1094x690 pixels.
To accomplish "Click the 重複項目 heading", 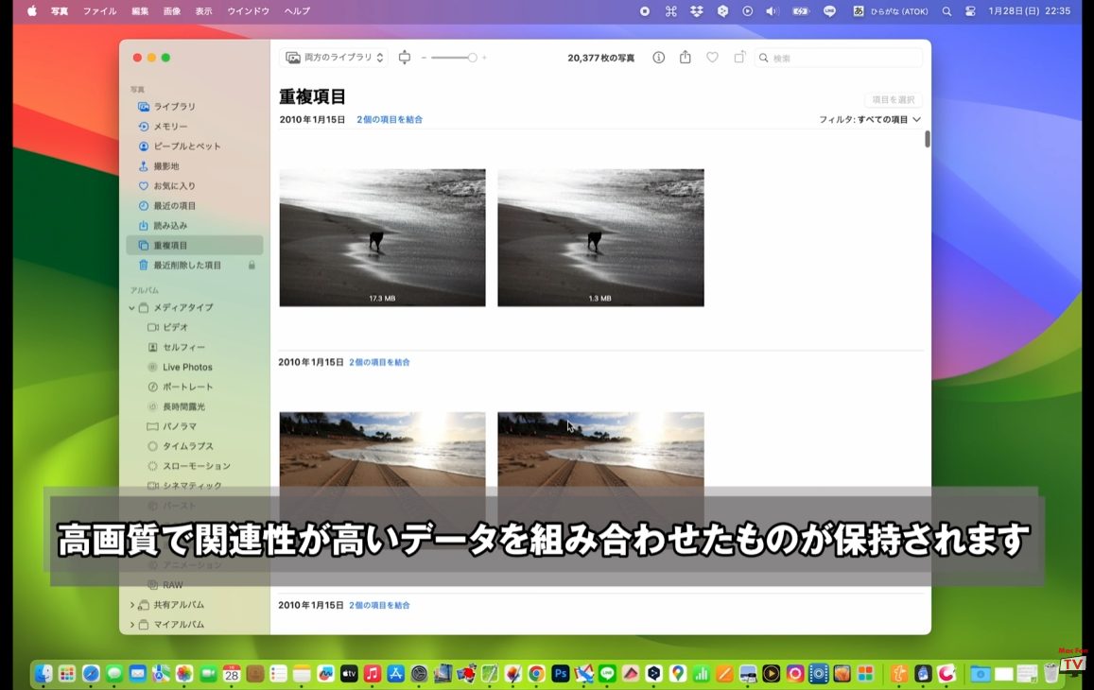I will [312, 96].
